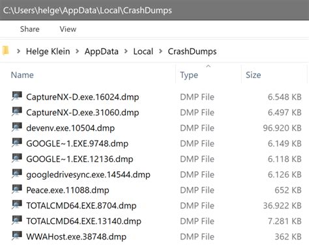Expand chevron after Local breadcrumb
Screen dimensions: 309x250
[x=160, y=51]
